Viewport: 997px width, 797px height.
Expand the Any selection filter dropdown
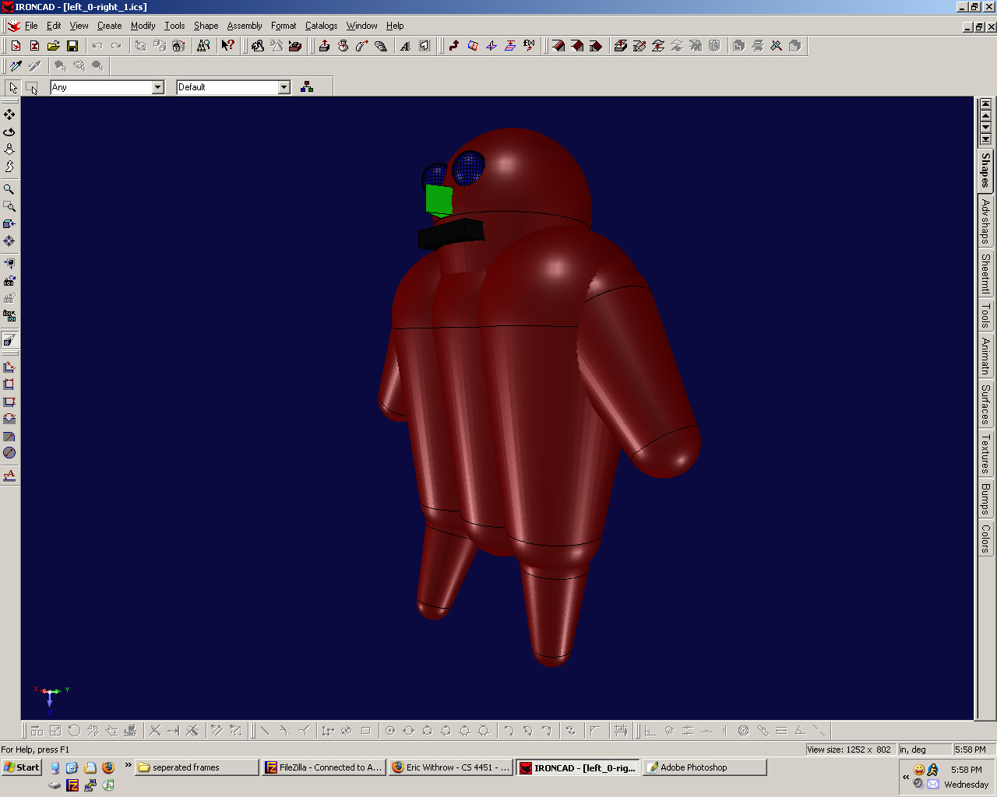pyautogui.click(x=157, y=87)
